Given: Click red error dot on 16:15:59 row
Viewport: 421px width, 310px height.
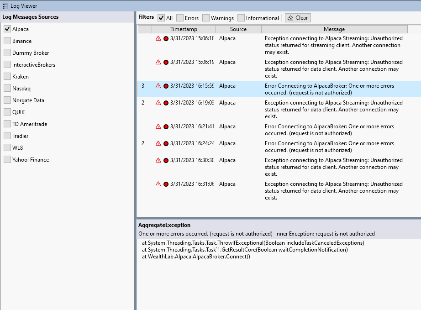Looking at the screenshot, I should (166, 86).
